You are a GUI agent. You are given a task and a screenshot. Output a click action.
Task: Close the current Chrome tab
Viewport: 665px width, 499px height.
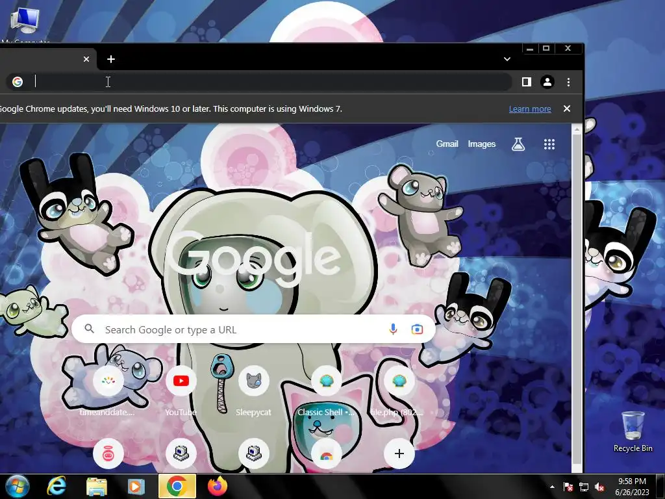tap(86, 59)
